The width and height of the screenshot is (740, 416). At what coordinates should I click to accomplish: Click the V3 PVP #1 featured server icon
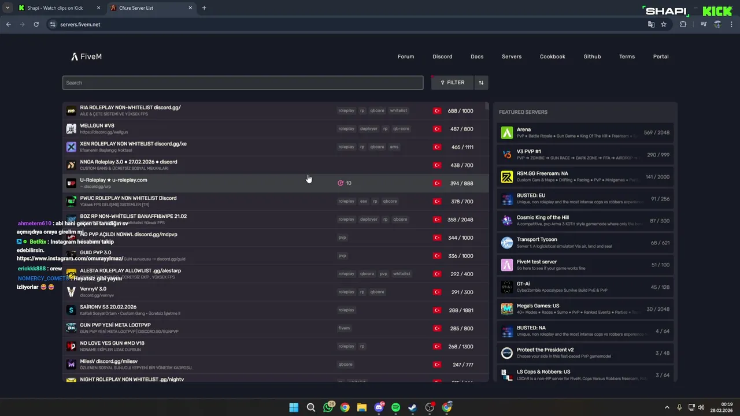pyautogui.click(x=507, y=155)
